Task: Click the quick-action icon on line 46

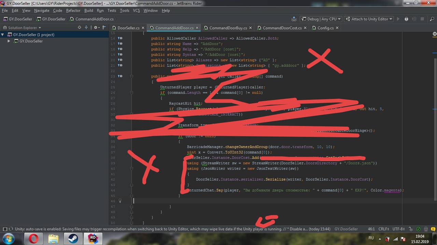Action: [120, 201]
